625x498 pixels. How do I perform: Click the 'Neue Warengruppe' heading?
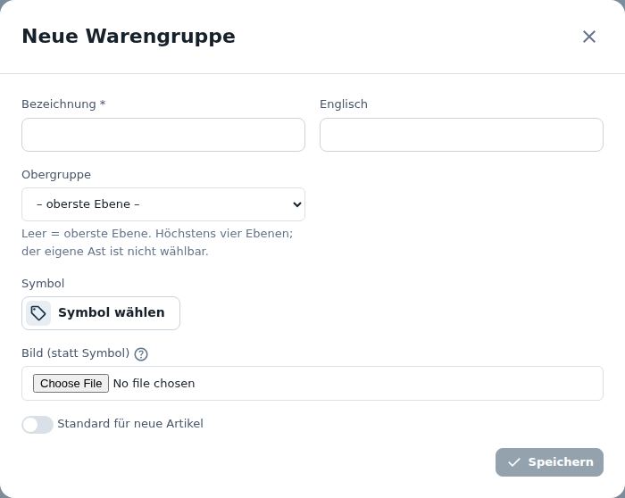tap(129, 37)
